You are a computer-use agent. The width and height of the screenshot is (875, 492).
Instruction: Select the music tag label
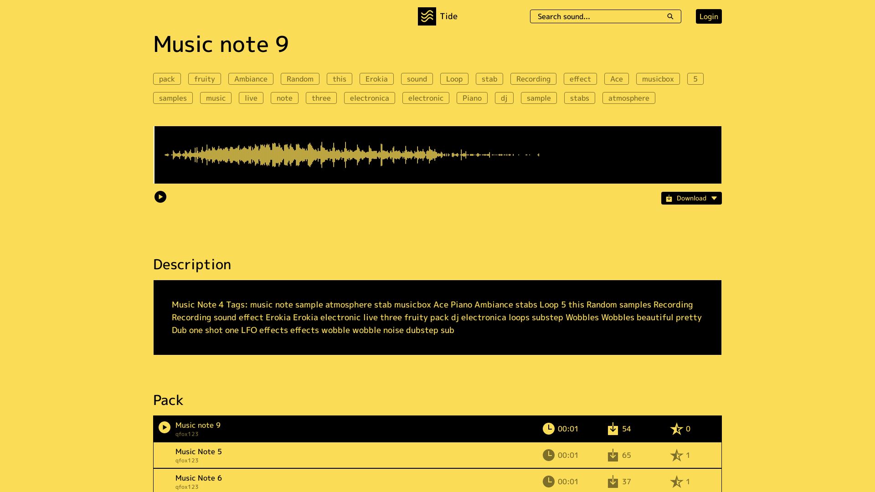click(215, 98)
